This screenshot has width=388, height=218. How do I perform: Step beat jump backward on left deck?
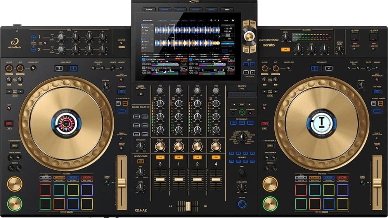tap(9, 92)
